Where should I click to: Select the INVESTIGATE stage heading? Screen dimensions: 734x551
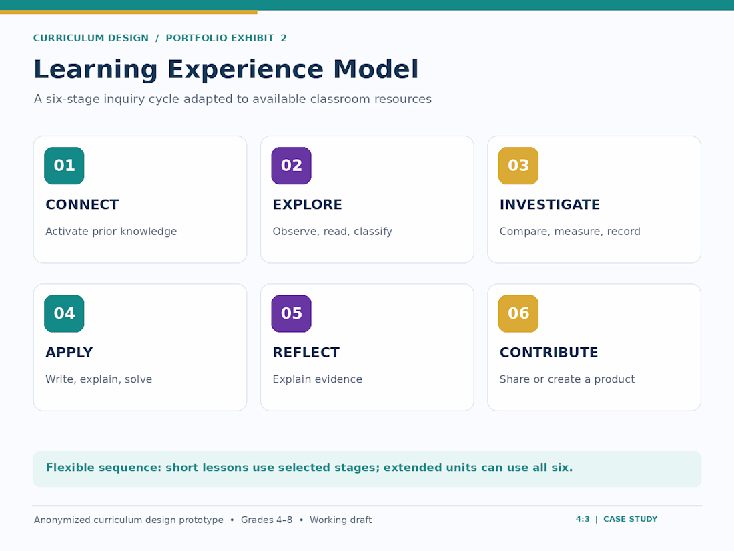(550, 205)
